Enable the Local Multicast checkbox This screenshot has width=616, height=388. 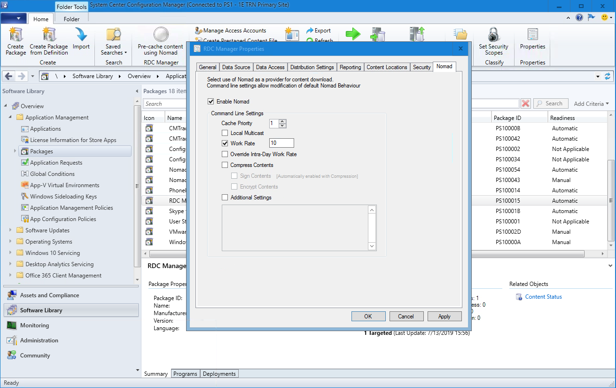[225, 133]
